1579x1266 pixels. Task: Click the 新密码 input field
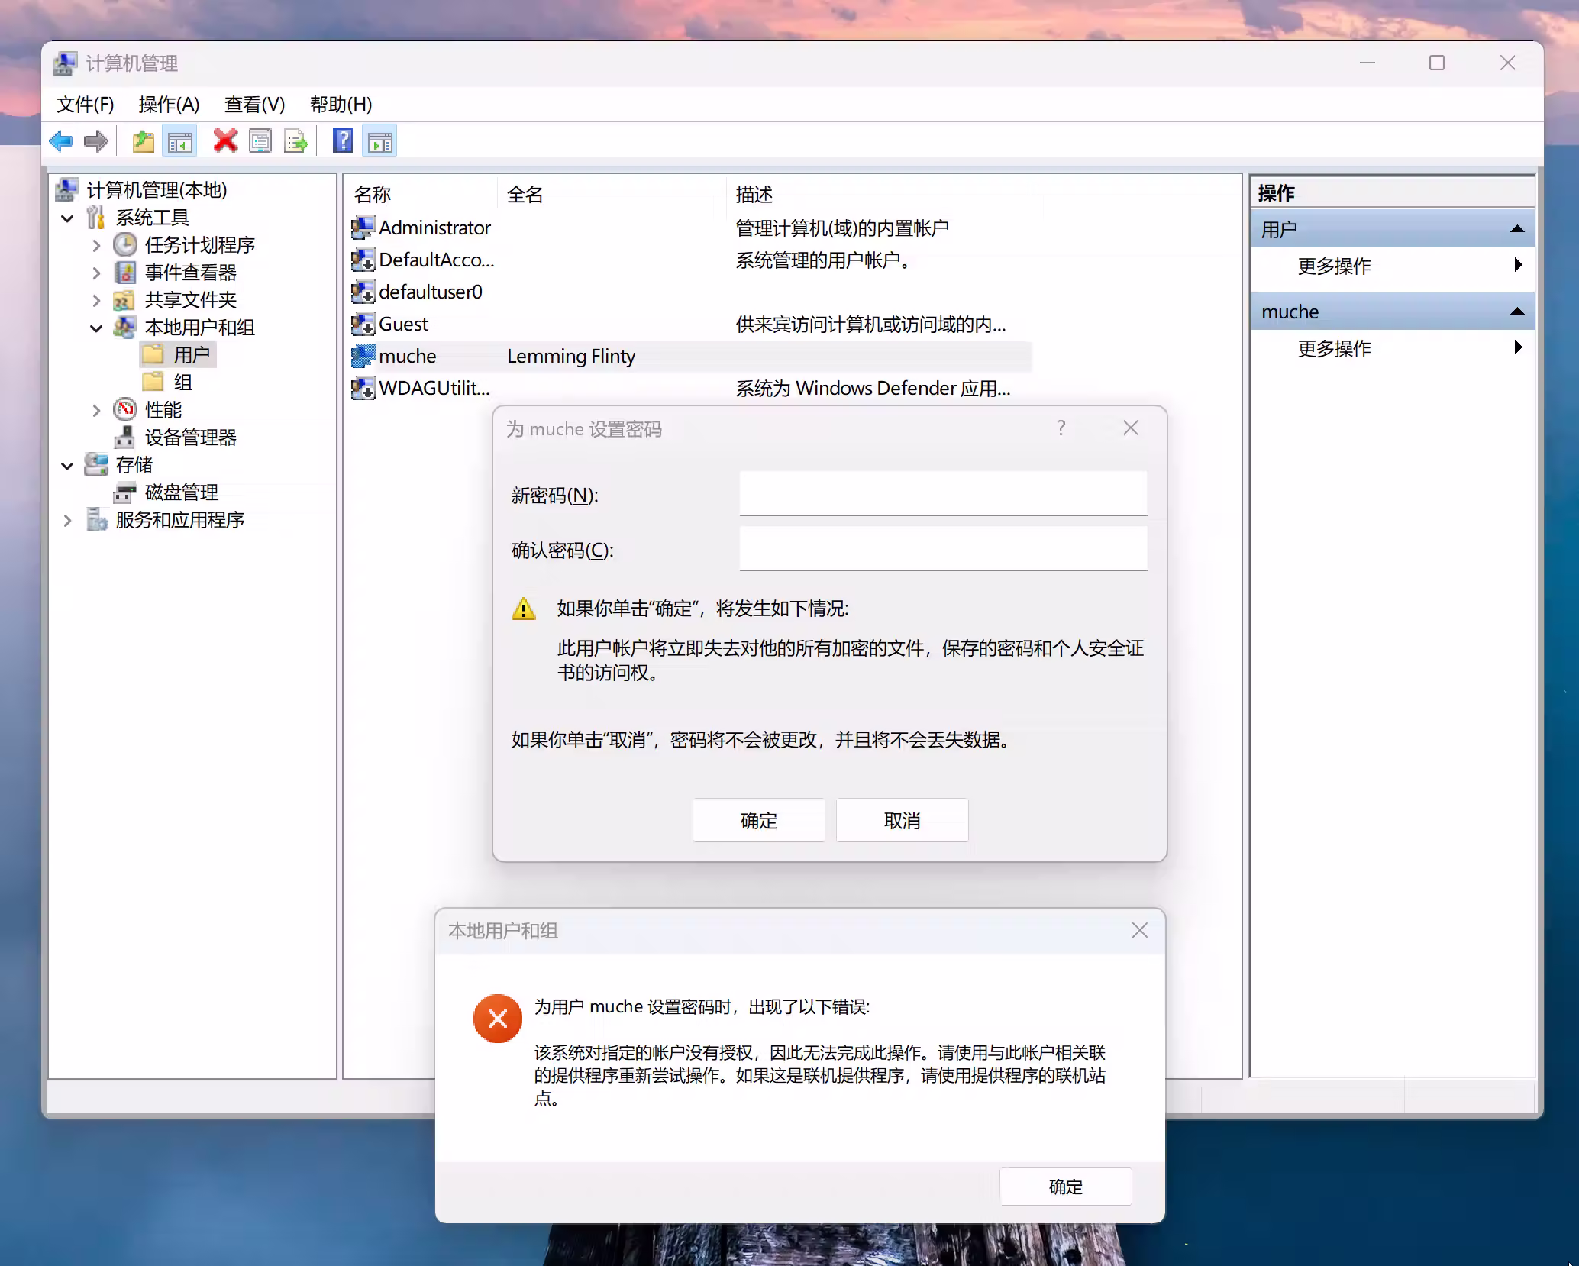(x=942, y=494)
